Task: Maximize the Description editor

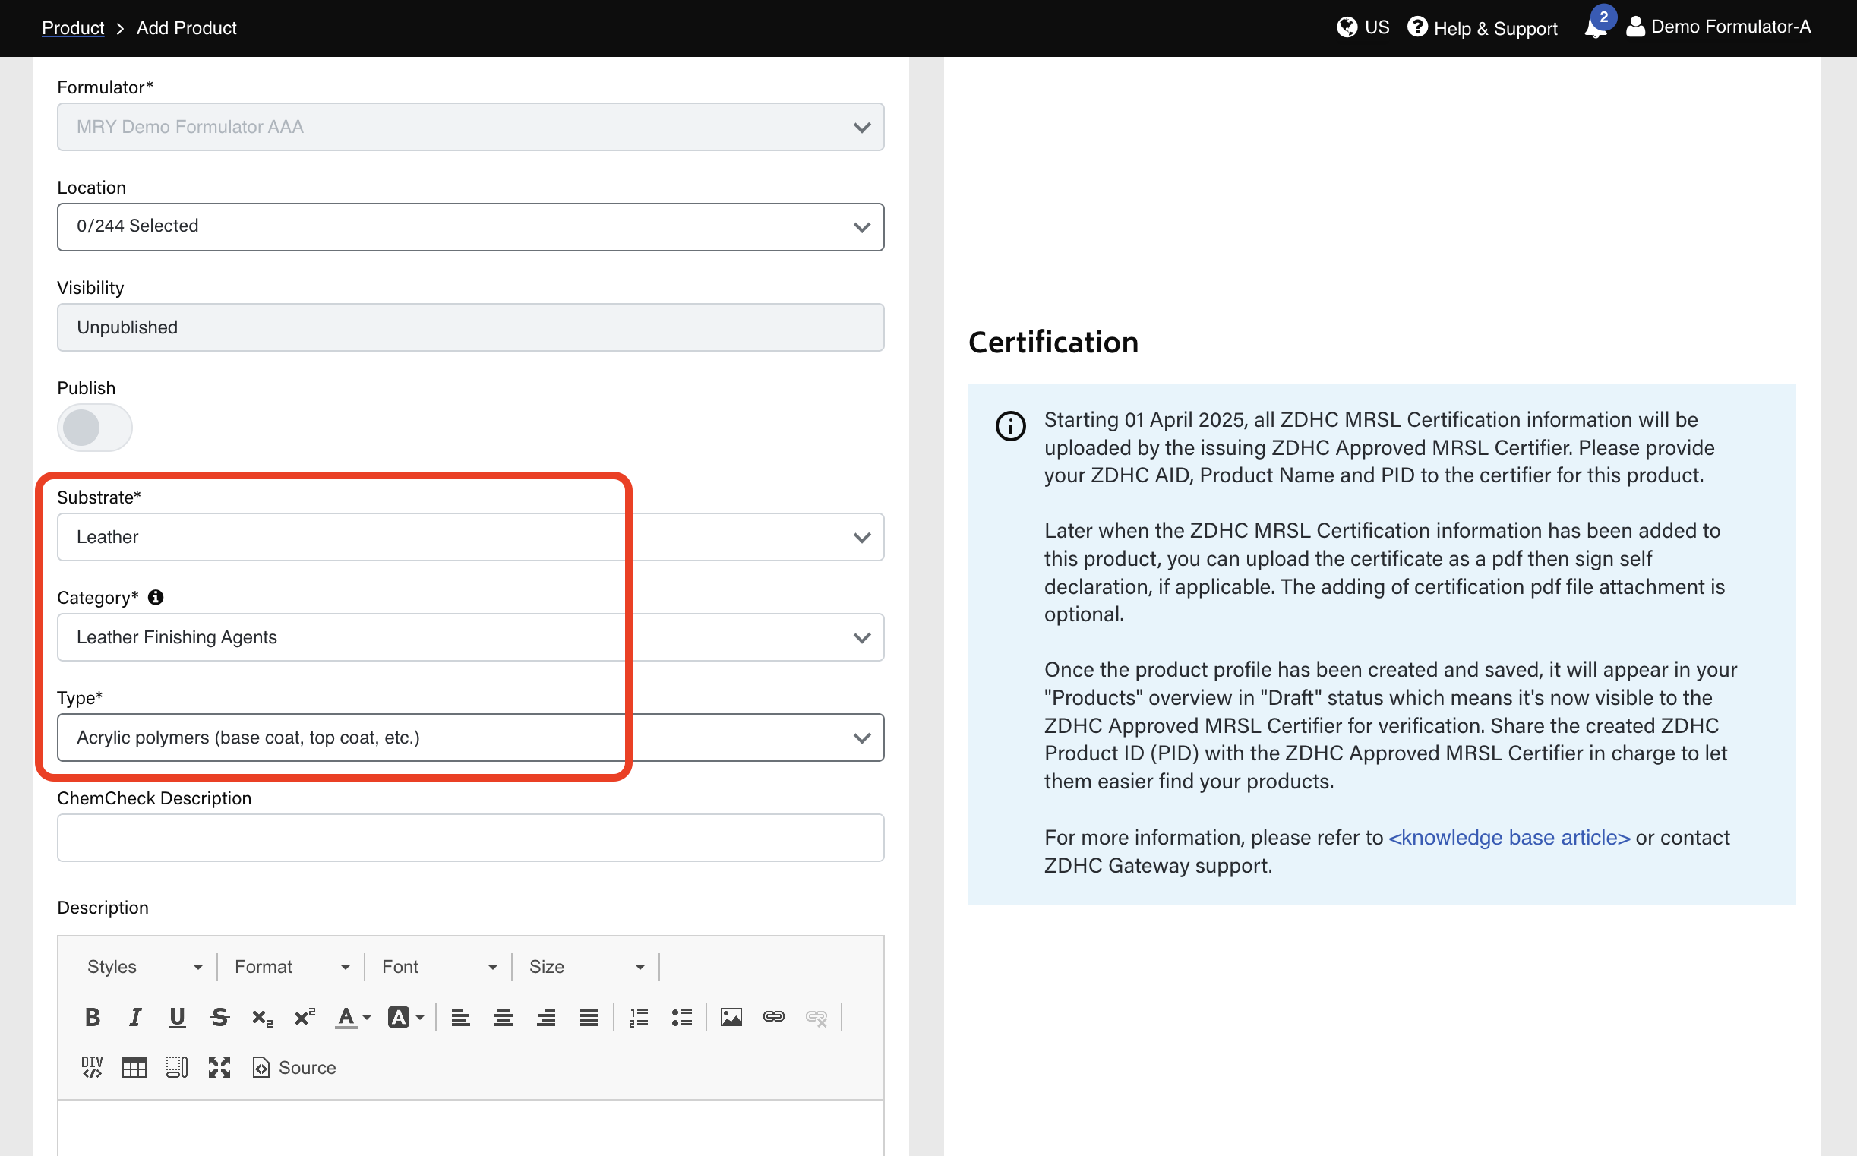Action: click(219, 1067)
